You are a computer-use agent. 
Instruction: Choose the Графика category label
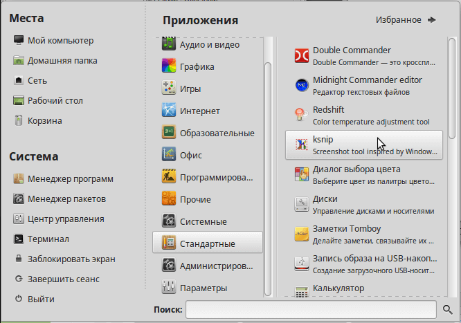click(x=197, y=66)
